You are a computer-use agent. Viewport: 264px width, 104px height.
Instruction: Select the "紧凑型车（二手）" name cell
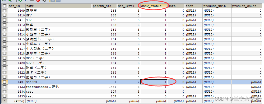(x=59, y=39)
